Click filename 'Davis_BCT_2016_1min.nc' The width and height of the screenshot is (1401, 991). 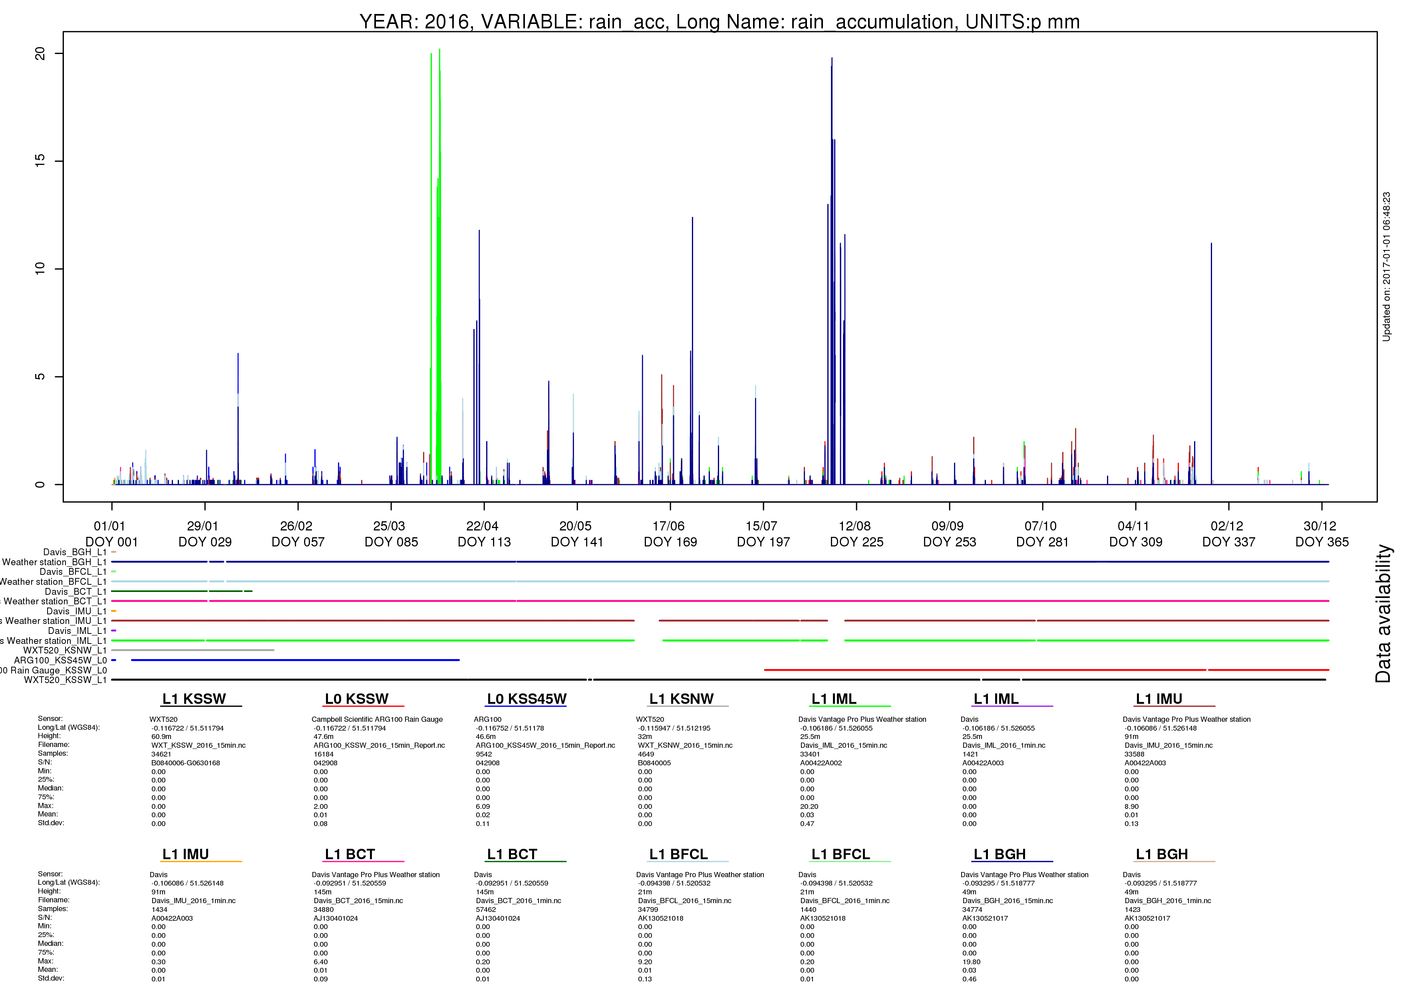click(x=518, y=901)
